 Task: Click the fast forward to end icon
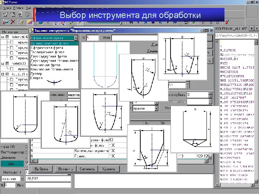[x=175, y=22]
